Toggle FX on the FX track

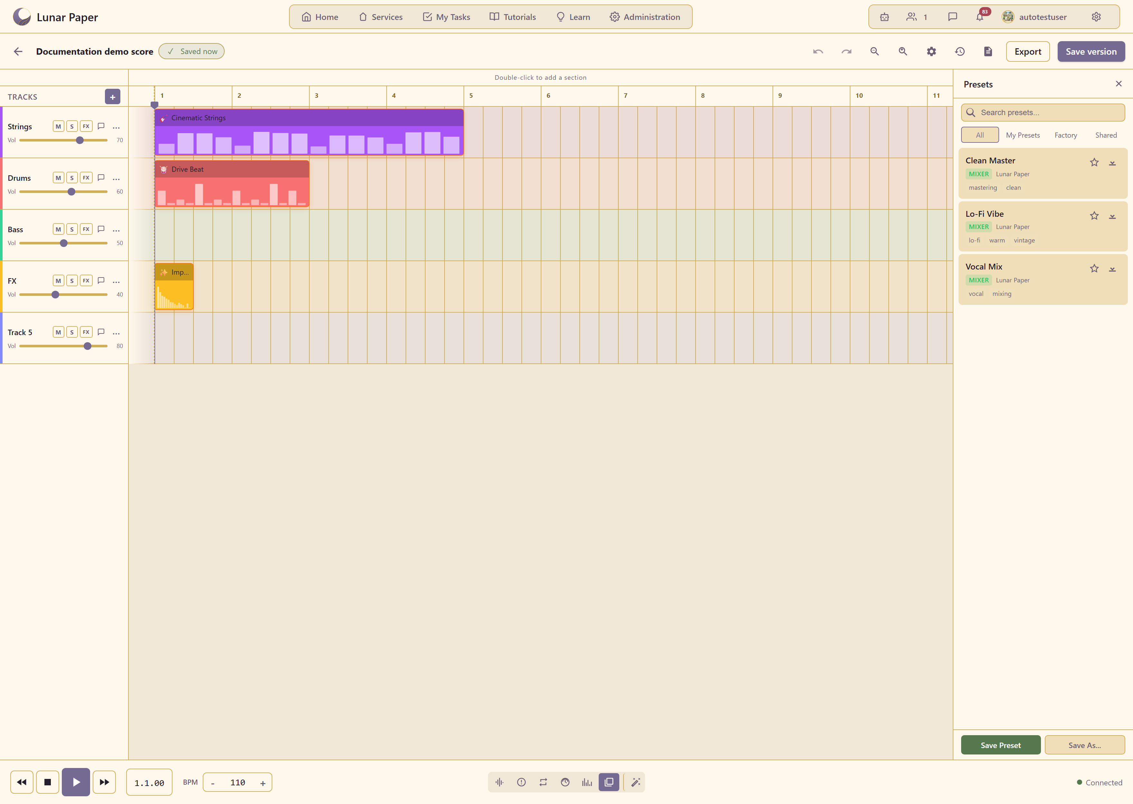(x=86, y=281)
